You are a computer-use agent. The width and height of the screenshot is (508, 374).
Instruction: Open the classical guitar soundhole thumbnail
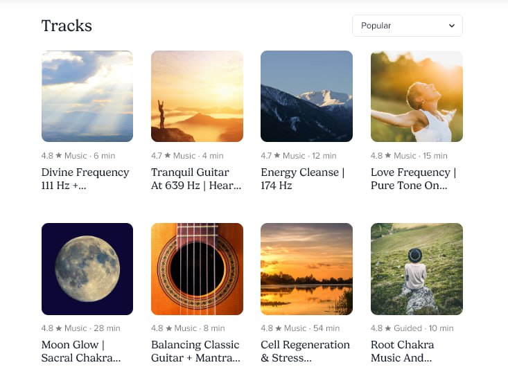(x=197, y=269)
